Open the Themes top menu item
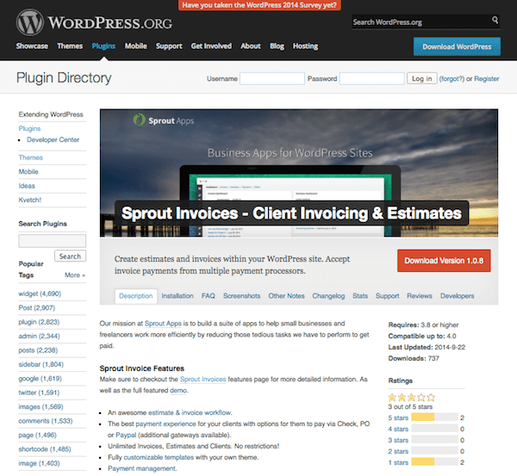 (x=70, y=46)
